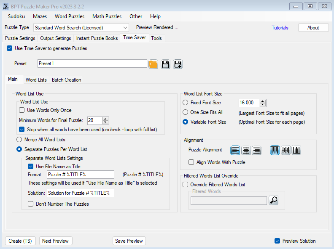
Task: Select the Fixed Font Size option
Action: pyautogui.click(x=186, y=103)
